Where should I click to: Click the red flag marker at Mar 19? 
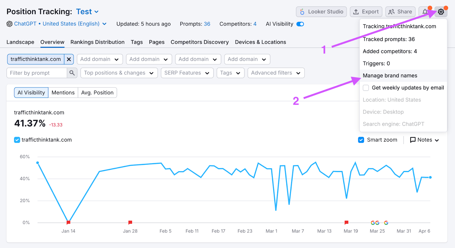[346, 222]
